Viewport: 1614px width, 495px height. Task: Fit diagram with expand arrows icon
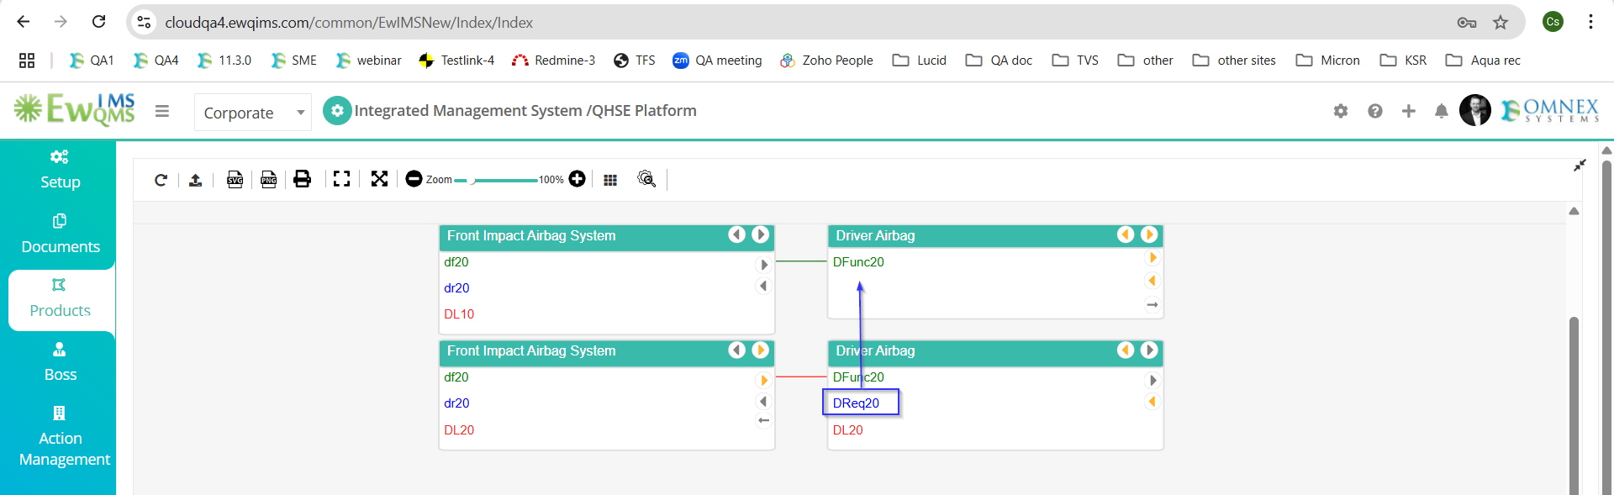point(379,179)
